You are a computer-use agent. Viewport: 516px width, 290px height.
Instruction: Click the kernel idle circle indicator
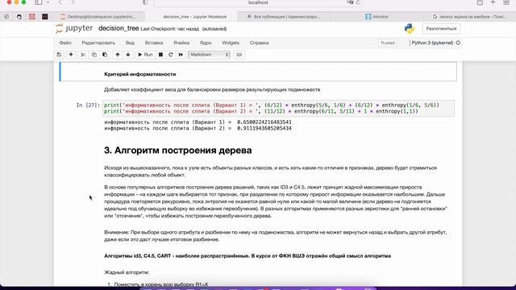(458, 43)
